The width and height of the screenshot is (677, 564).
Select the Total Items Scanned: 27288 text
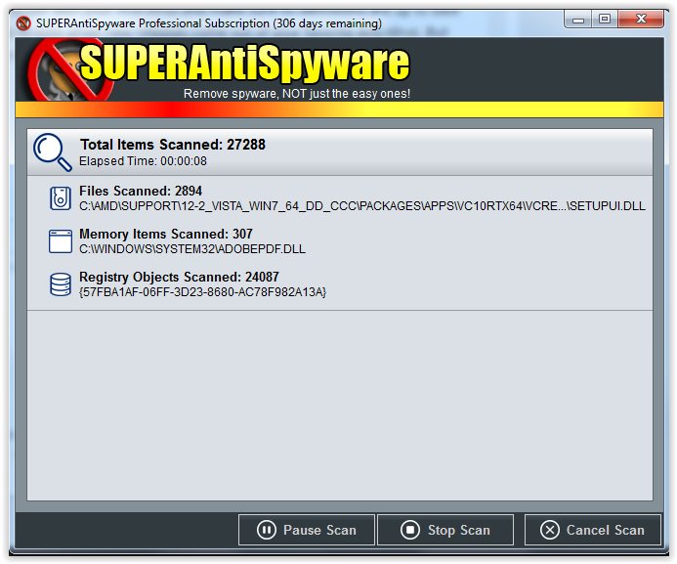click(x=173, y=145)
